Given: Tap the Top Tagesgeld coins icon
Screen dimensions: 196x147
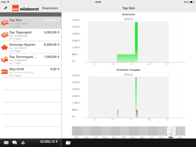Looking at the screenshot, I should click(x=5, y=35).
